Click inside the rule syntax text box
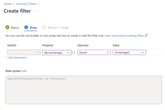The width and height of the screenshot is (165, 110). pos(84,90)
